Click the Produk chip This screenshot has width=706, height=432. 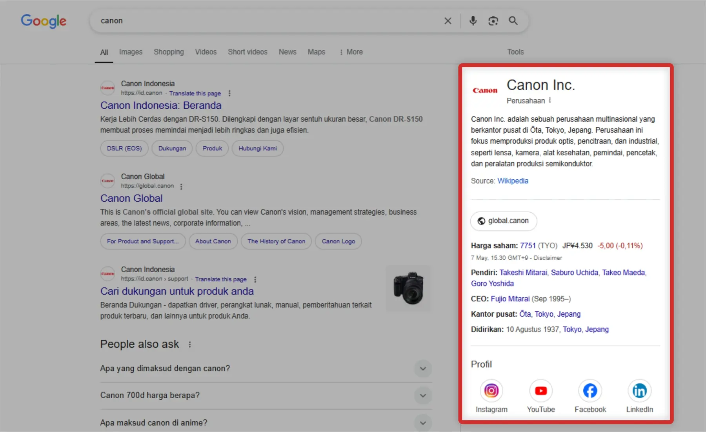click(212, 148)
